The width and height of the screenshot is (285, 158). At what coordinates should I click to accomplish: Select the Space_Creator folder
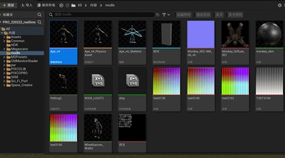(x=22, y=85)
